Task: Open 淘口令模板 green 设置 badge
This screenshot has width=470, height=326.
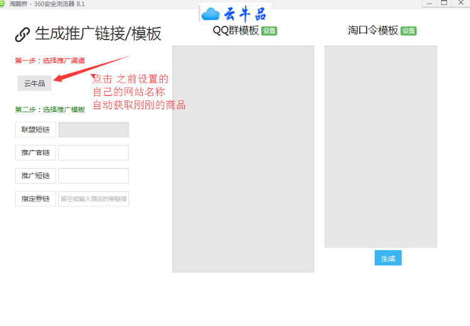Action: [x=409, y=31]
